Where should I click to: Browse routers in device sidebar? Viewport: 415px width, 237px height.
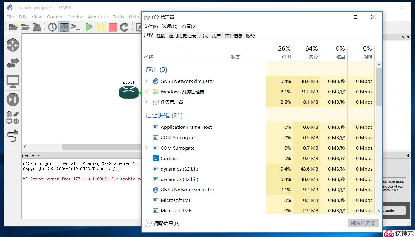tap(13, 45)
